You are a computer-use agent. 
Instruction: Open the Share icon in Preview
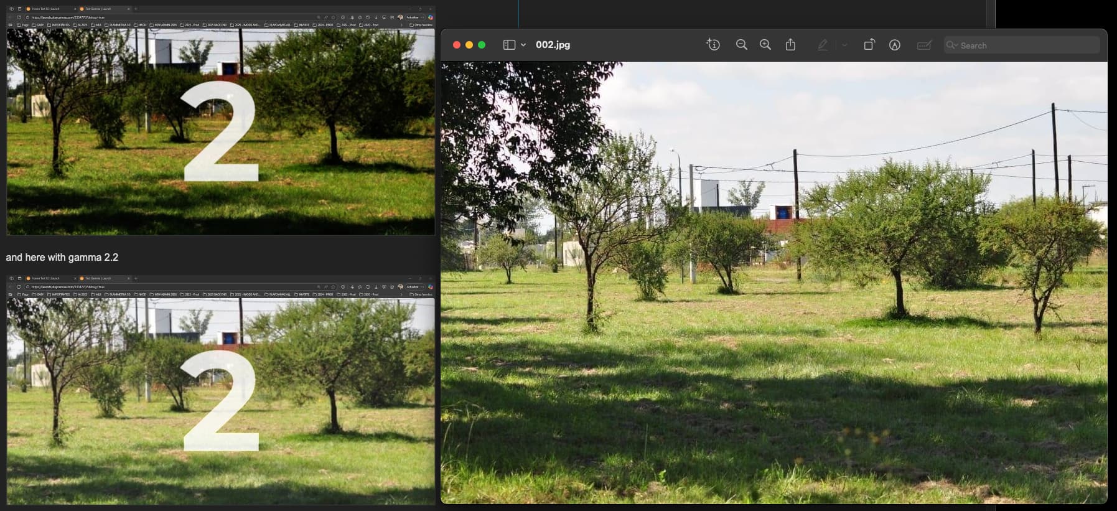point(790,45)
